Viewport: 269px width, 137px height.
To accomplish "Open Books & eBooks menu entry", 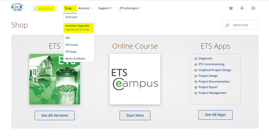I will tap(75, 58).
